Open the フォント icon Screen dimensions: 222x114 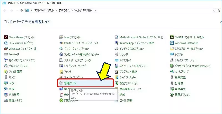point(61,72)
